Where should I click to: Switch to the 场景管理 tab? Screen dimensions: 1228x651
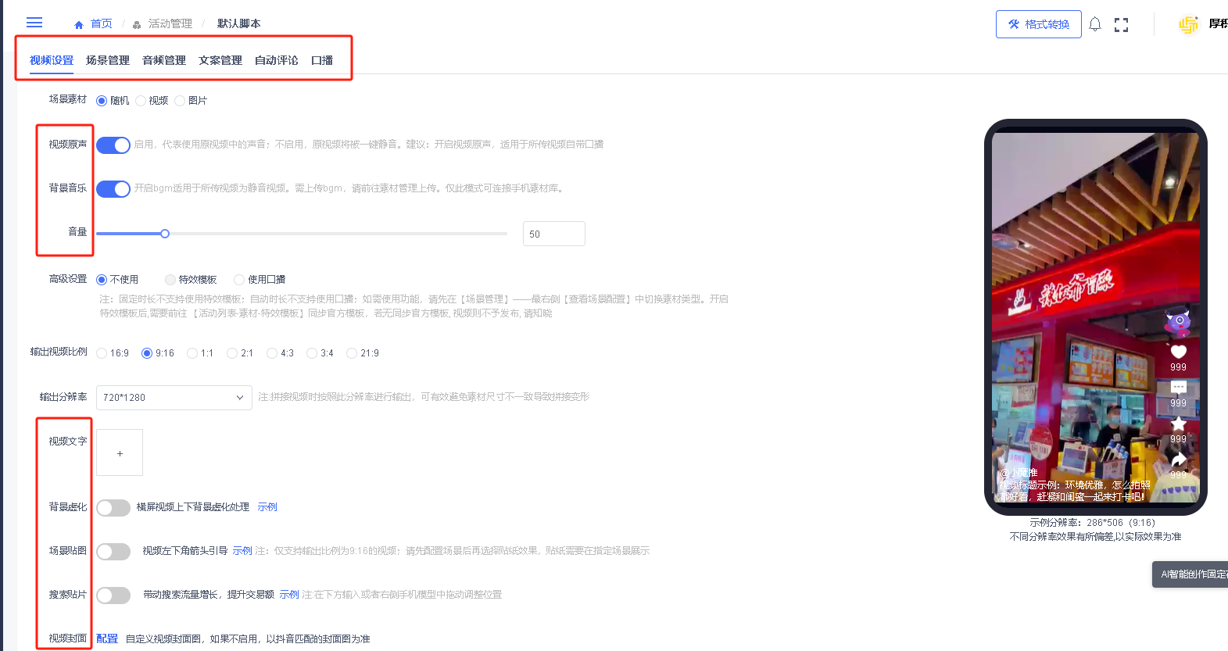pos(108,60)
